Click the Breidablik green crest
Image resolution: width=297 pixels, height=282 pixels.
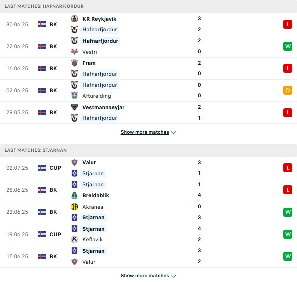point(74,195)
